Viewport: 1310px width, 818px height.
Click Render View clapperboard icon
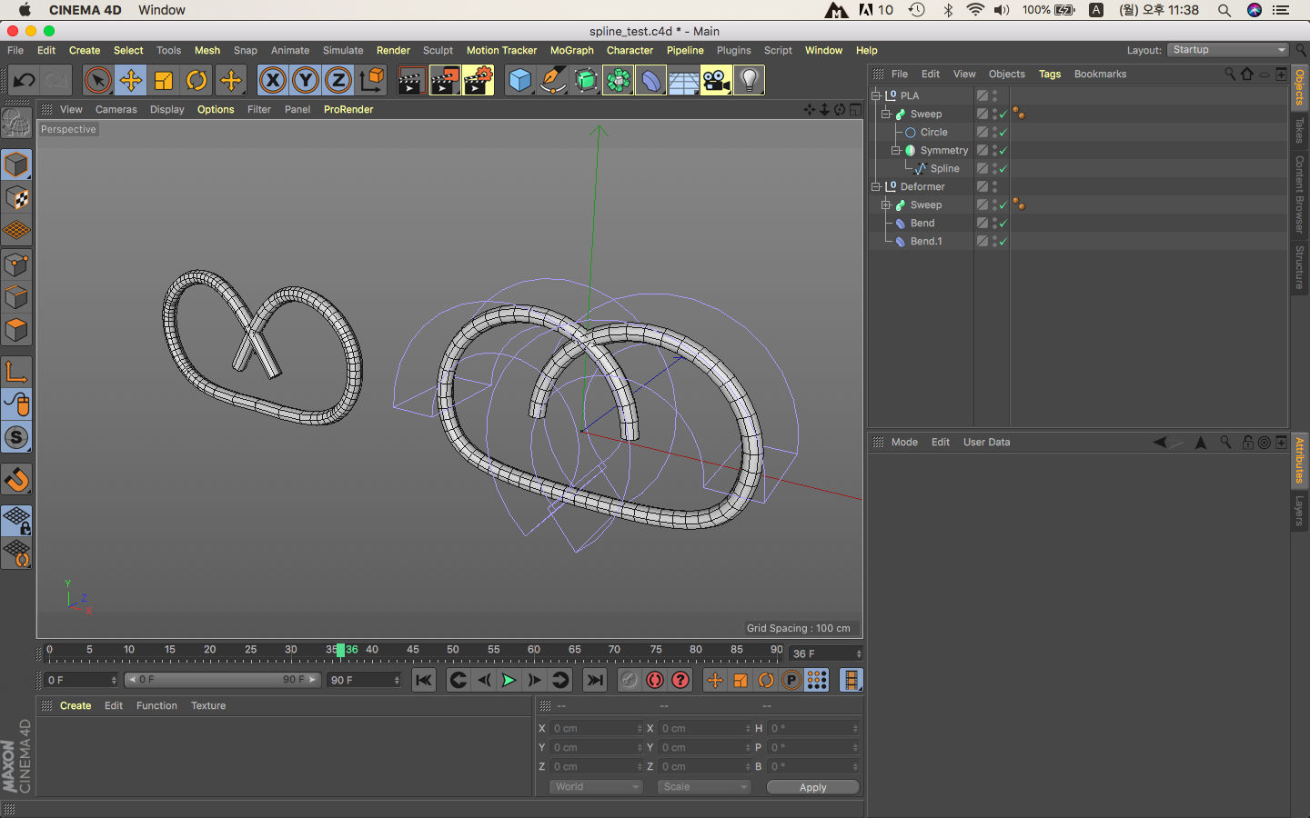[x=412, y=80]
